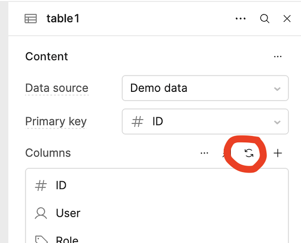Click the table1 component icon
301x243 pixels.
31,19
